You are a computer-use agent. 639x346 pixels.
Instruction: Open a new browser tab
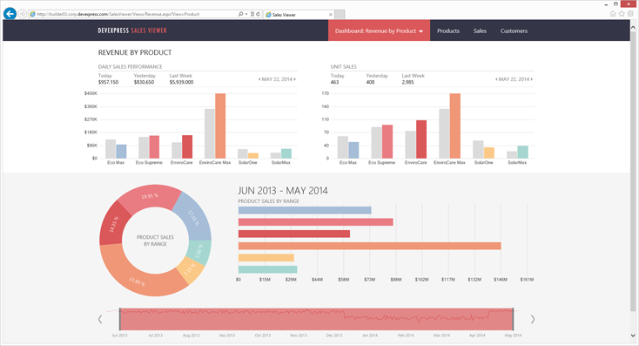340,15
